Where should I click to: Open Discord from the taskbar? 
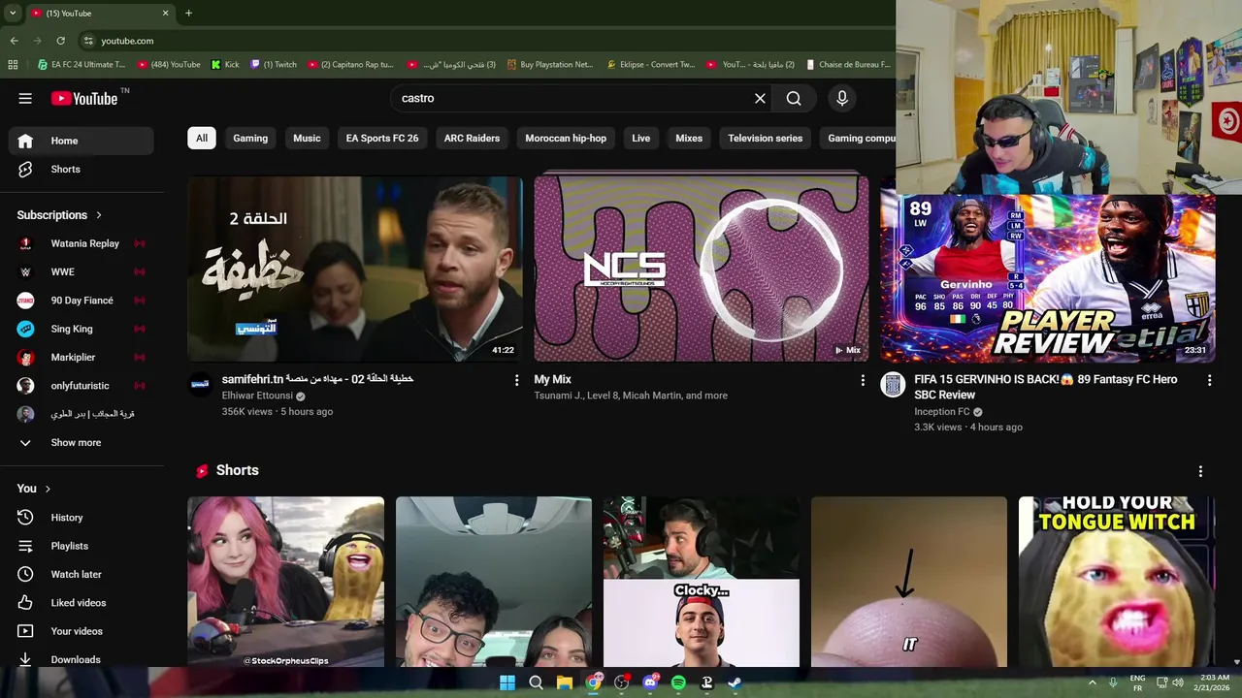pyautogui.click(x=650, y=682)
